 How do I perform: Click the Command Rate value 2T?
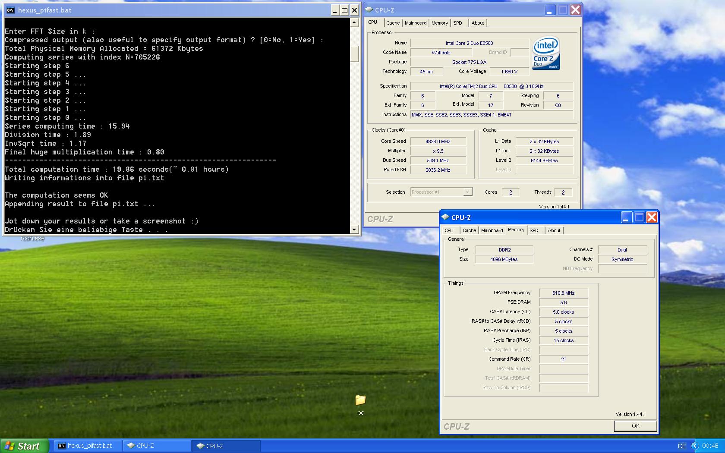(564, 359)
